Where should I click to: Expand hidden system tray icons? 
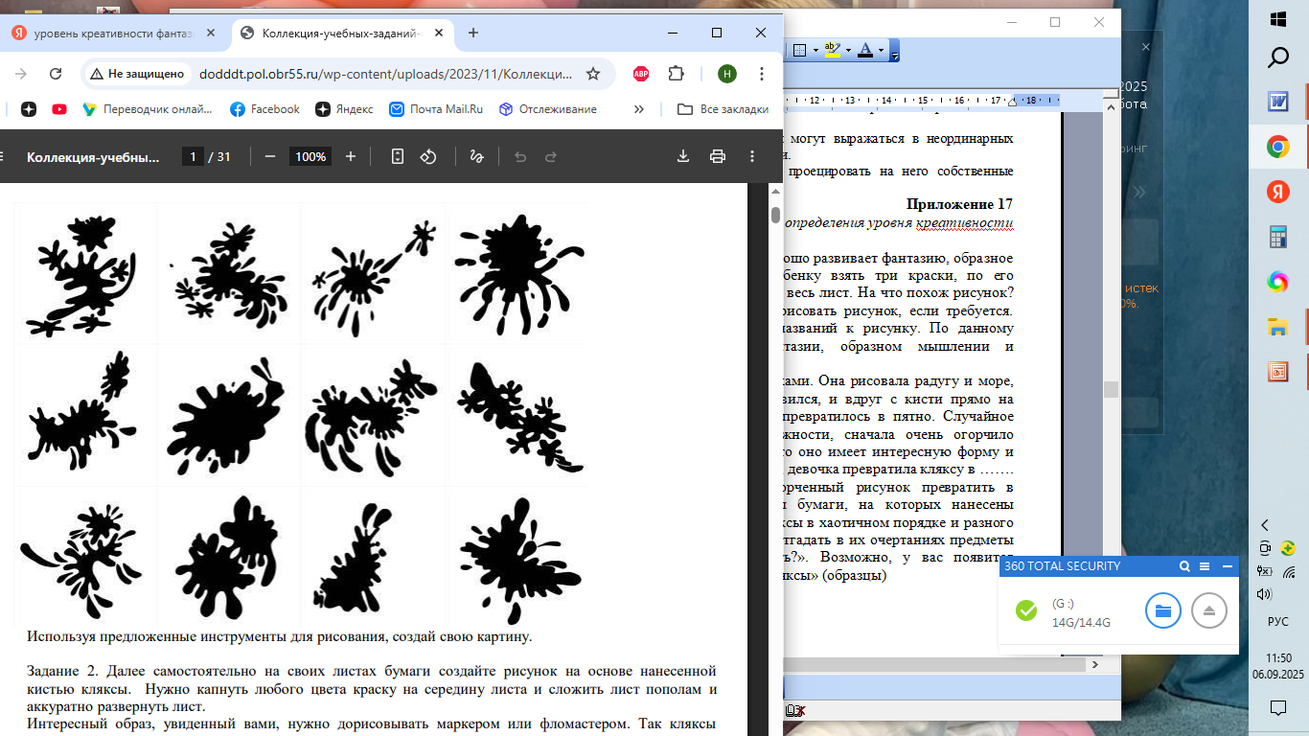(x=1265, y=524)
